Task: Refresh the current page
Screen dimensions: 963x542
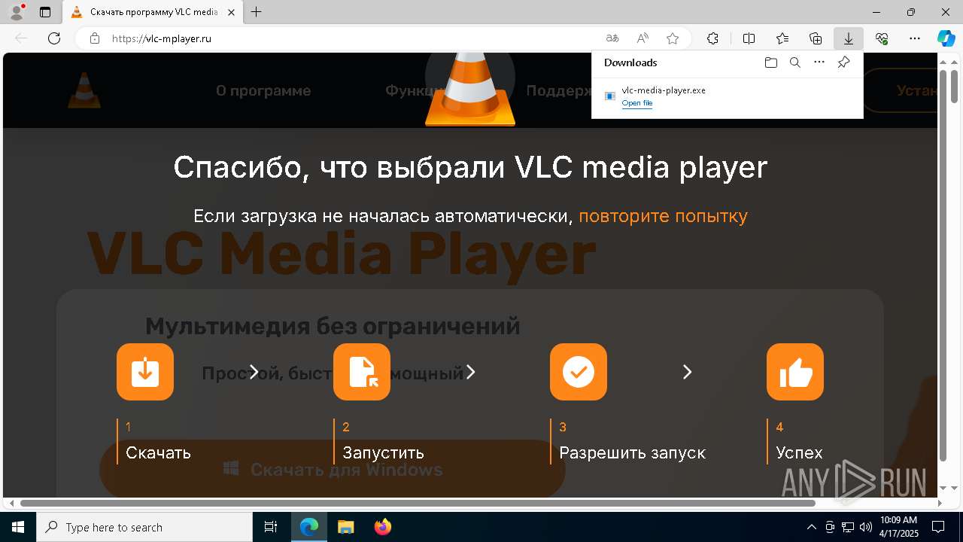Action: tap(54, 38)
